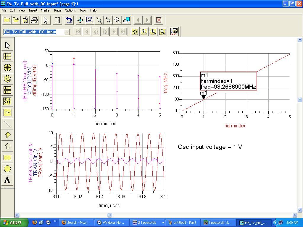
Task: Open the dataset selection dropdown arrow
Action: coord(67,32)
